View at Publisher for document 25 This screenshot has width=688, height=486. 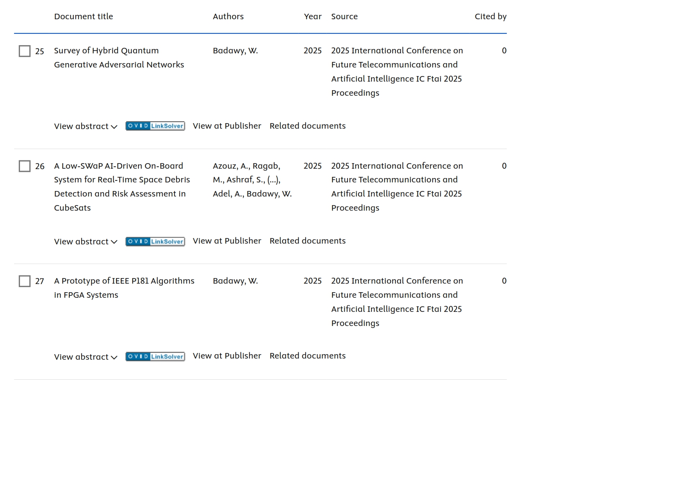227,126
